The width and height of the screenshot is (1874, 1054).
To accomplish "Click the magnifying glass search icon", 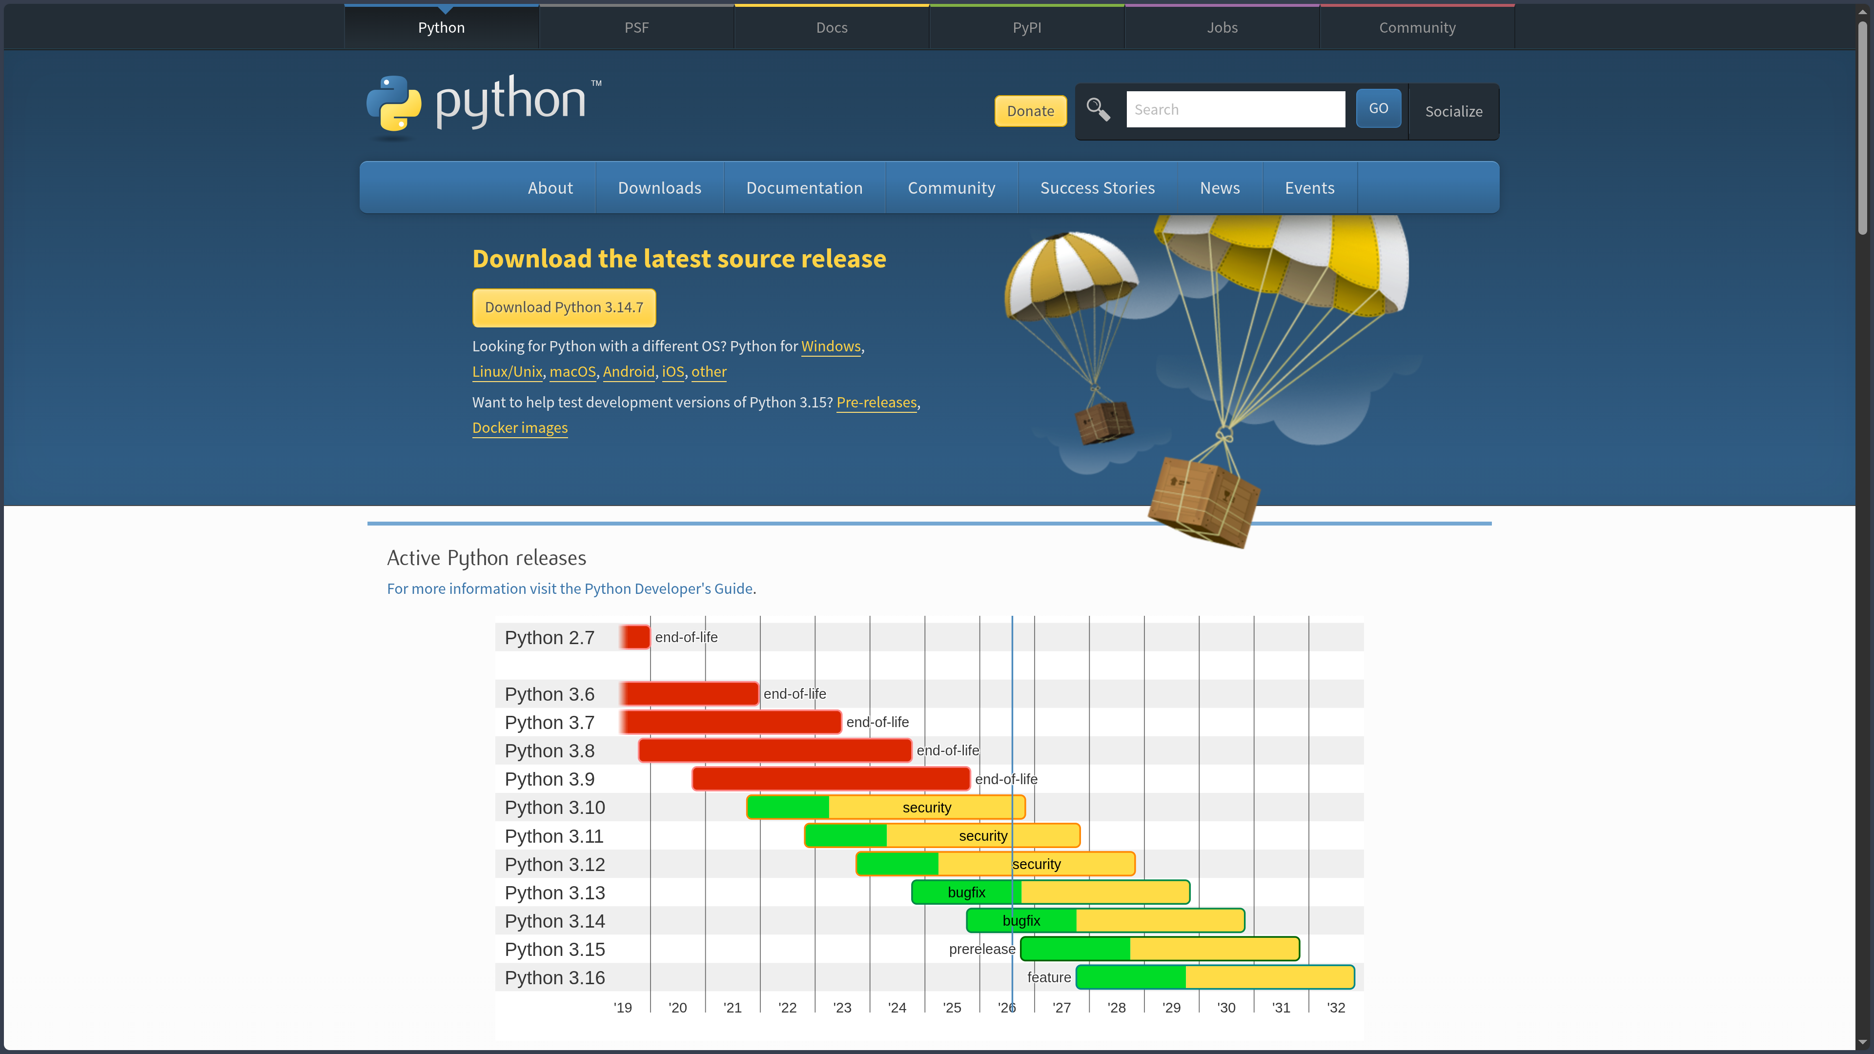I will point(1098,110).
